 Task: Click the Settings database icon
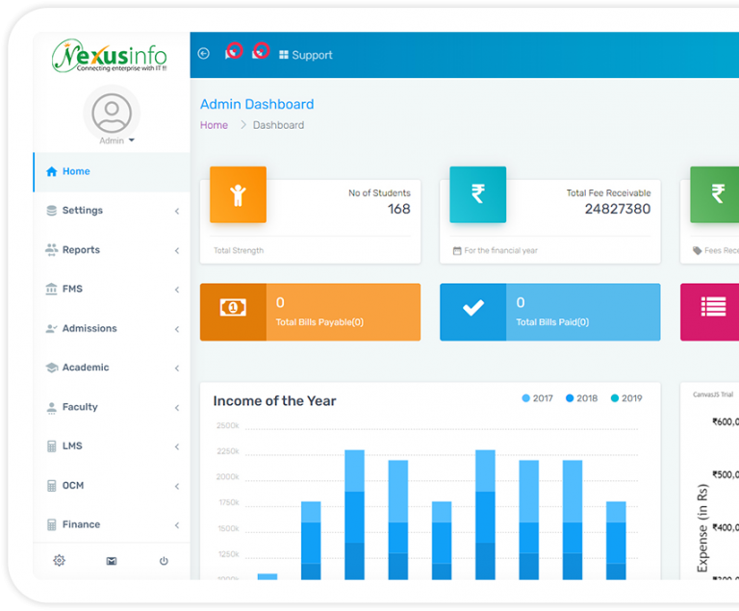point(51,211)
